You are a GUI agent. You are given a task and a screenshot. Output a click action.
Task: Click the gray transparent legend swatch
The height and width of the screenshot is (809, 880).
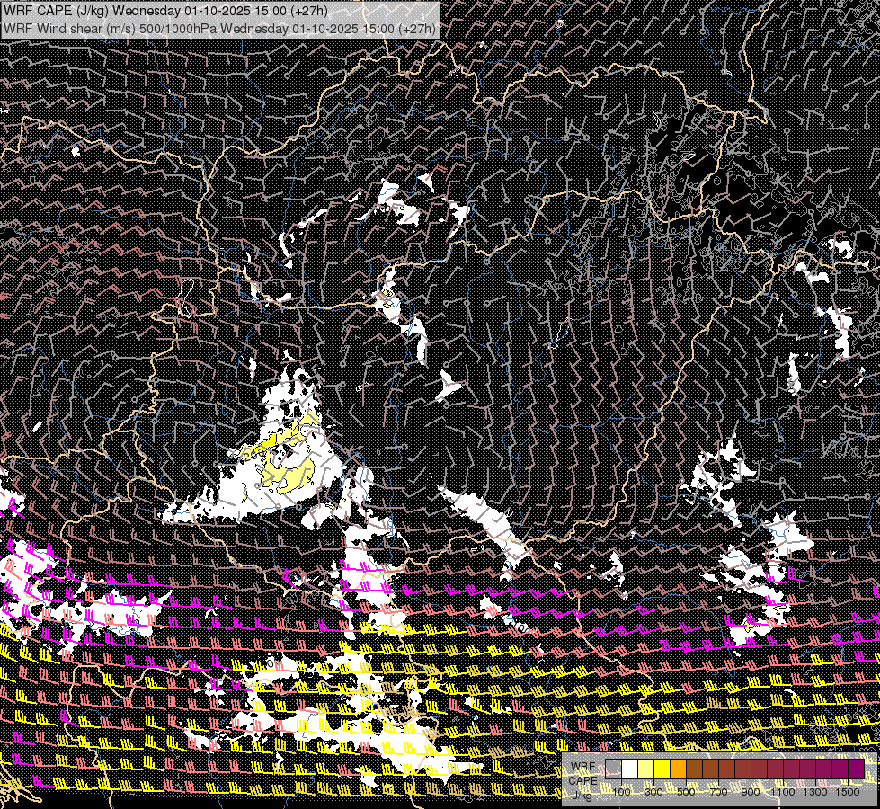pyautogui.click(x=613, y=769)
